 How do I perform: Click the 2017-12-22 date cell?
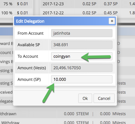[53, 13]
